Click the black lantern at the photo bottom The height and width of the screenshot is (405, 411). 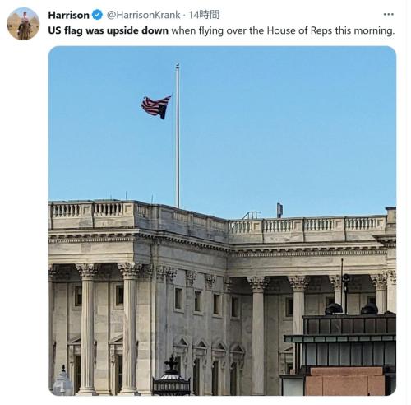coord(172,378)
